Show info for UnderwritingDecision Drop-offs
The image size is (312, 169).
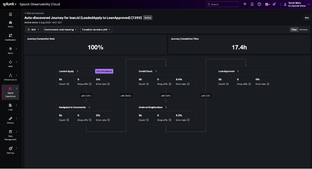click(x=170, y=120)
